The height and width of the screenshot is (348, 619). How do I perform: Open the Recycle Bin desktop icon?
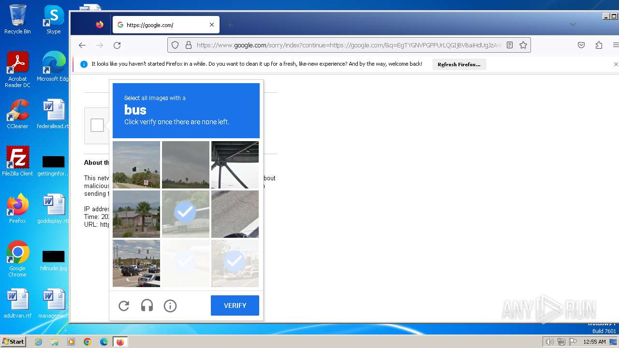(x=17, y=19)
